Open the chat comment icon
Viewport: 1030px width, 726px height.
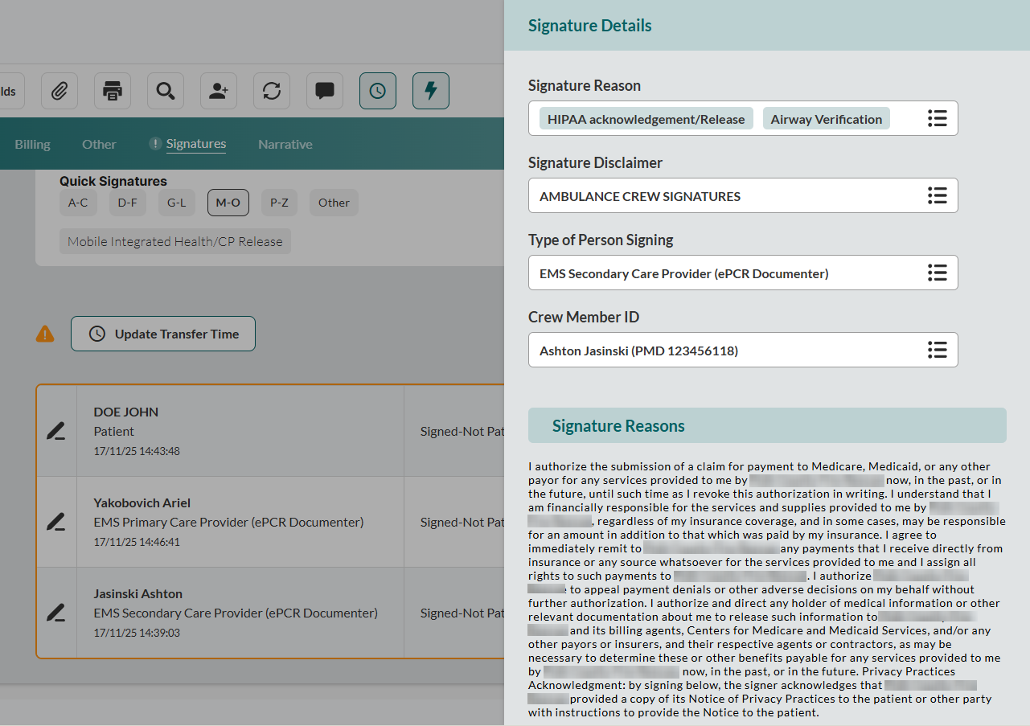coord(325,91)
